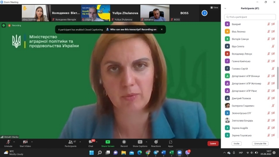Click the Invite button
The image size is (279, 157).
pyautogui.click(x=236, y=143)
